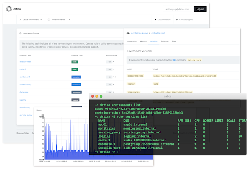Click the SERVICE TYPE column header
This screenshot has height=172, width=252.
pyautogui.click(x=77, y=56)
